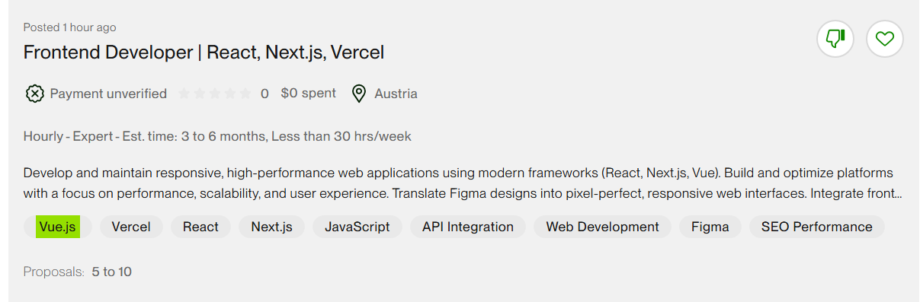Viewport: 920px width, 302px height.
Task: Click the $0 spent client label
Action: click(x=308, y=94)
